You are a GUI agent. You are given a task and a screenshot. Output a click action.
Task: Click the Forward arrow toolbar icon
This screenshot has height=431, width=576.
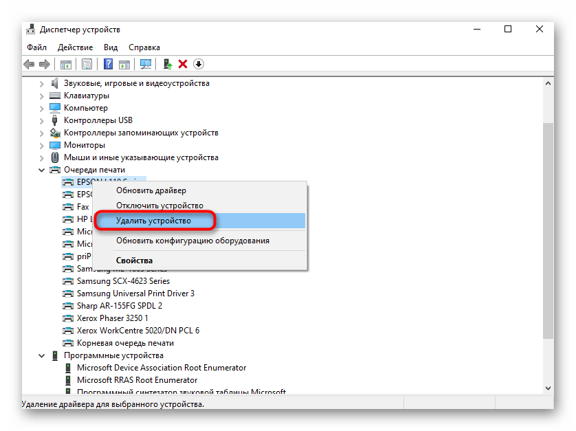[45, 65]
